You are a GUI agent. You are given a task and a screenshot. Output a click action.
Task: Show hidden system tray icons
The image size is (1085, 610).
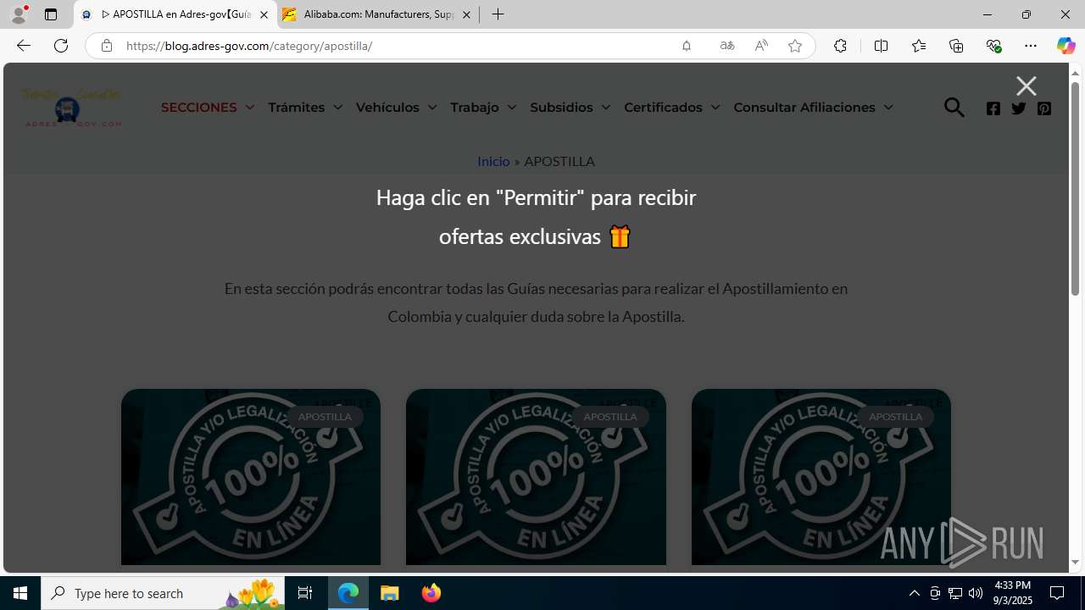pos(914,593)
